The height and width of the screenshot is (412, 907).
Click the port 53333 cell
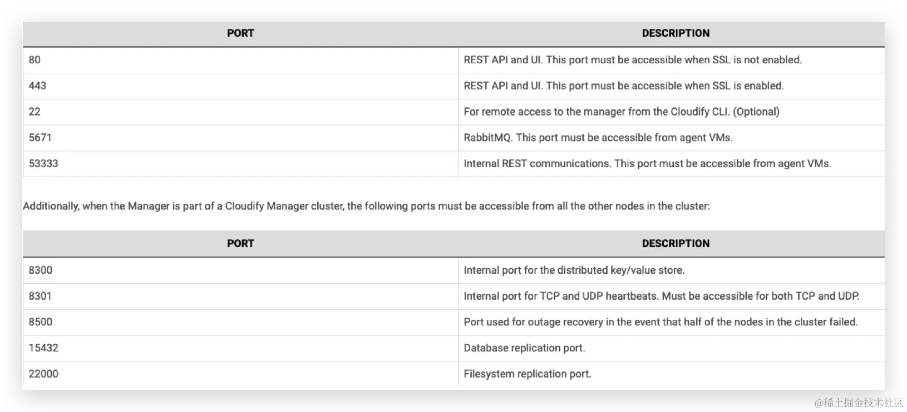[240, 164]
